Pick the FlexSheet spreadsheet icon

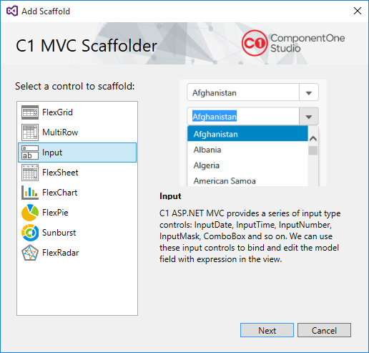click(30, 173)
